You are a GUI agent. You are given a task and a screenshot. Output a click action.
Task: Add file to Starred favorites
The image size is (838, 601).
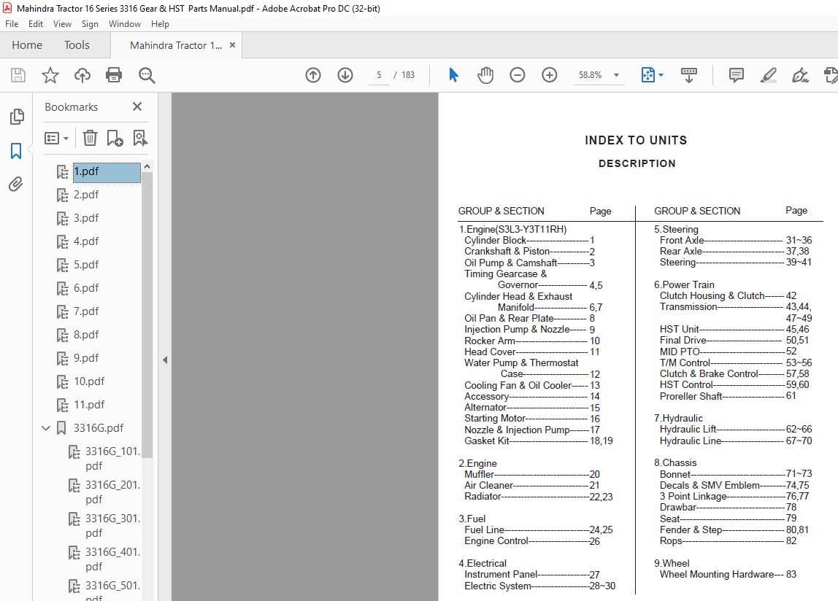[50, 75]
